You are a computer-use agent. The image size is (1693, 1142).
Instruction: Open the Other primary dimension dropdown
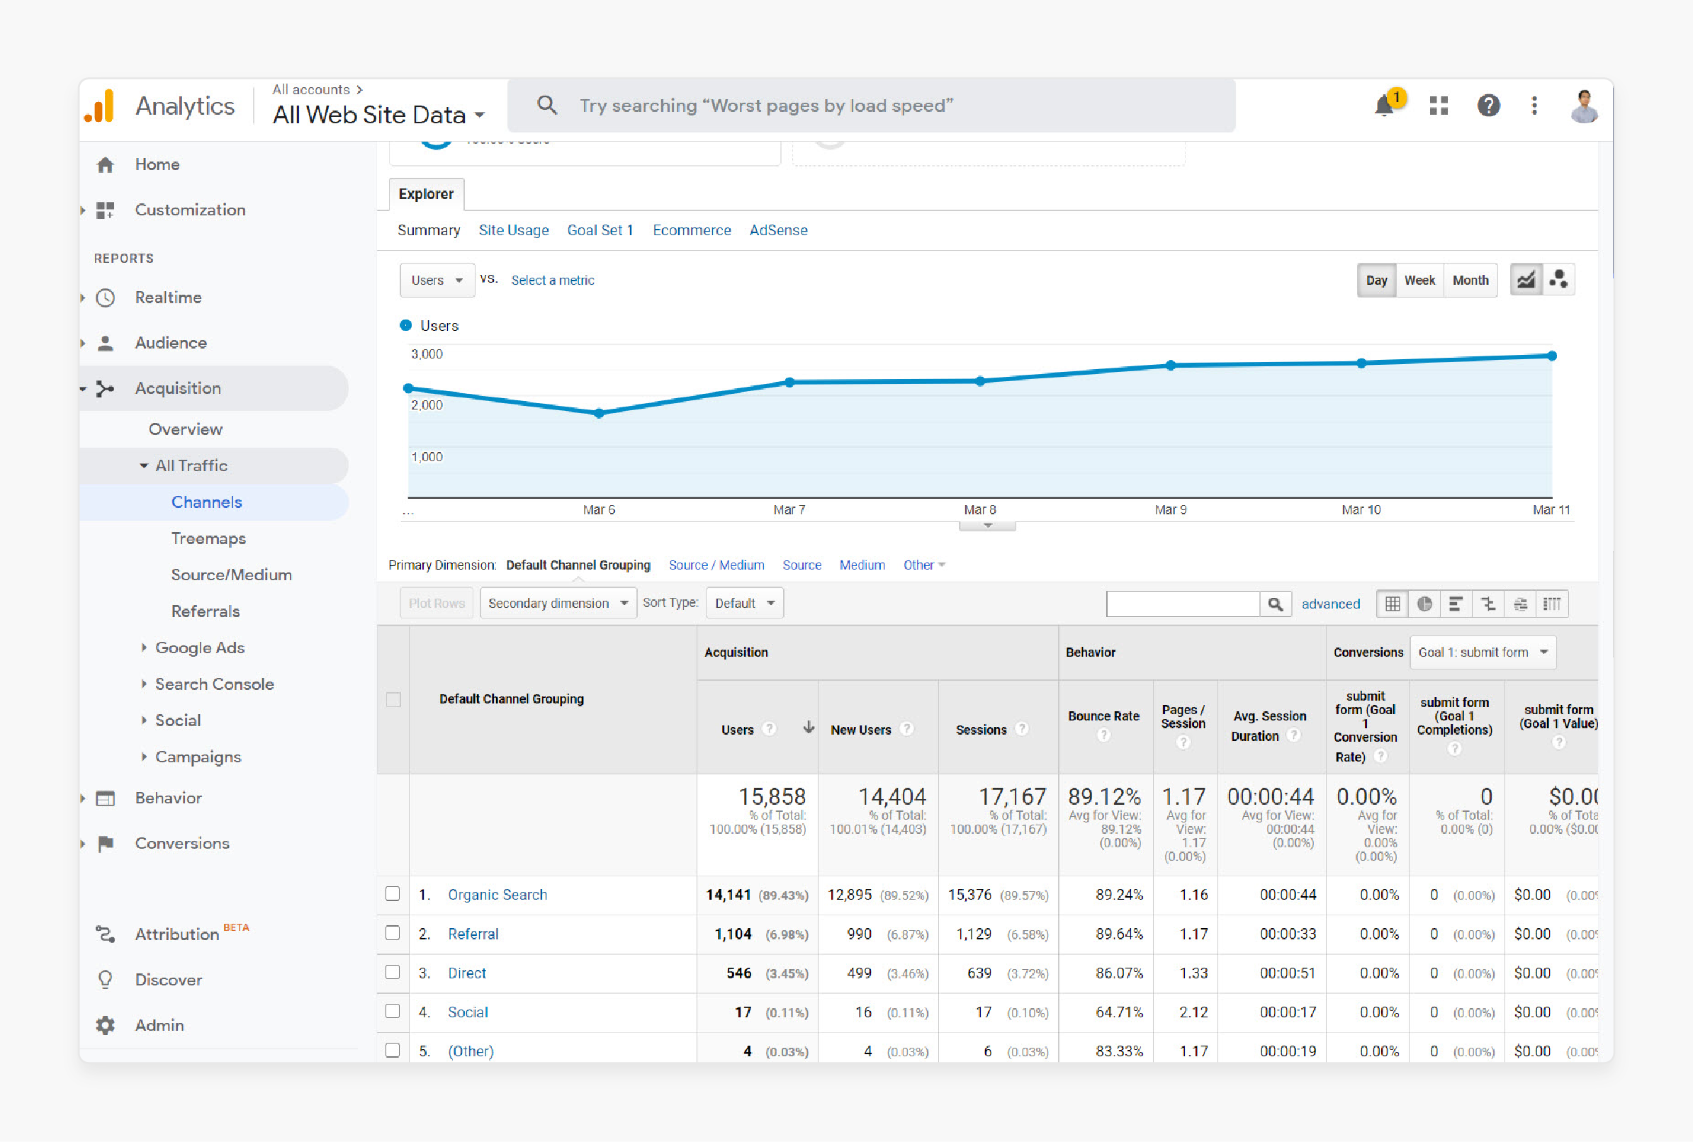tap(923, 565)
